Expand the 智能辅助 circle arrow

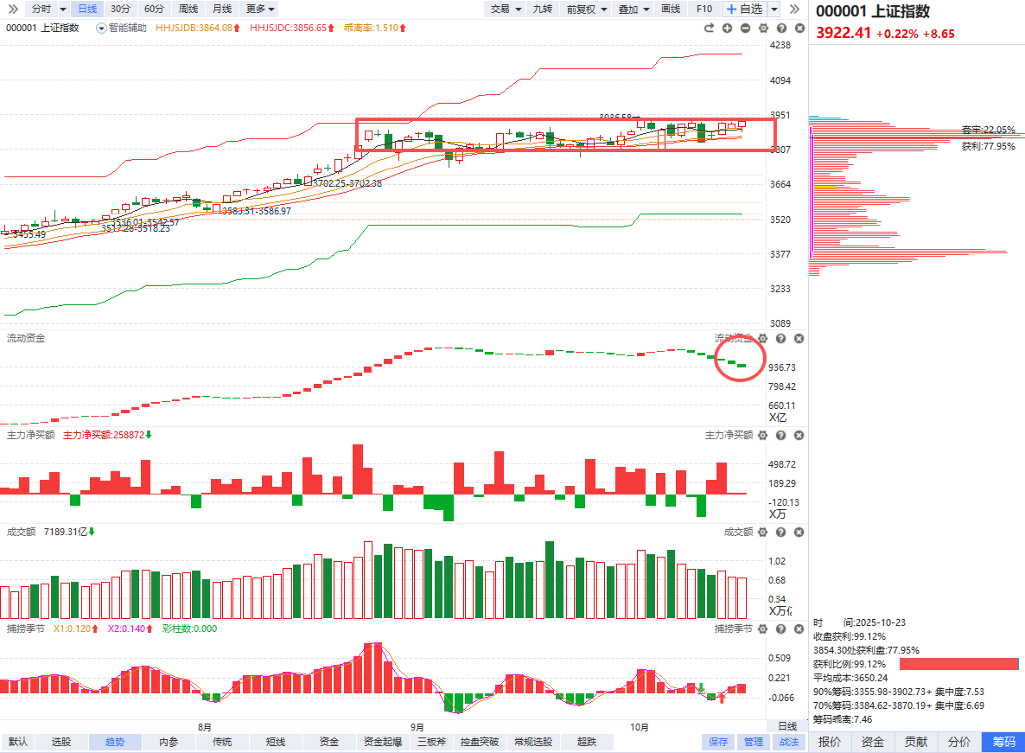tap(101, 29)
